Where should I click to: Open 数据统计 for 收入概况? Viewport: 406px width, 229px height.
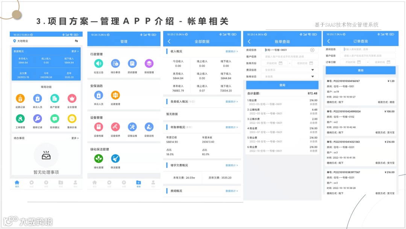tap(232, 51)
